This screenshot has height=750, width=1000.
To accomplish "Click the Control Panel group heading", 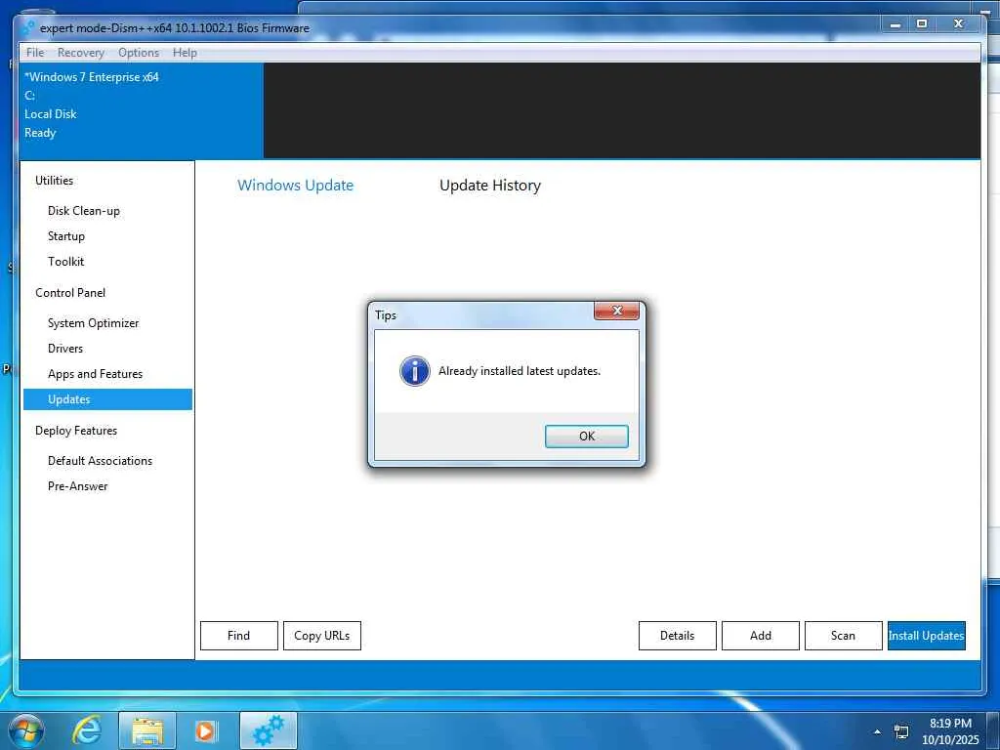I will point(70,293).
